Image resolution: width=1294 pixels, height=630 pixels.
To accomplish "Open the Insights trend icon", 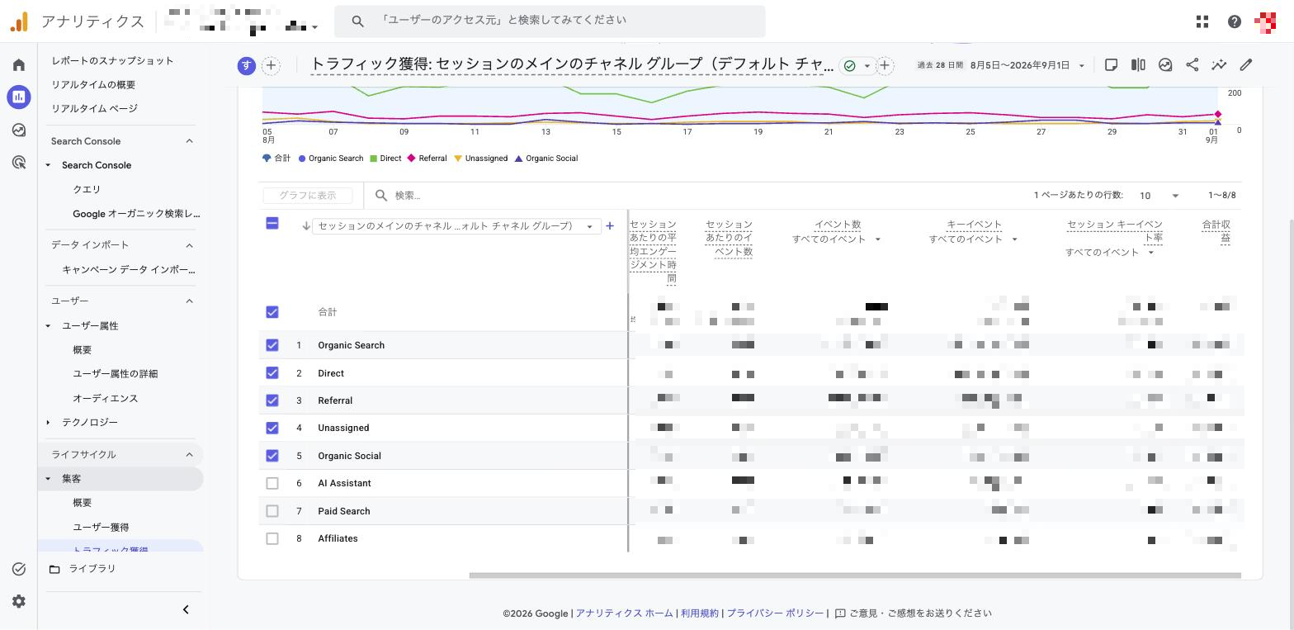I will [x=1165, y=64].
